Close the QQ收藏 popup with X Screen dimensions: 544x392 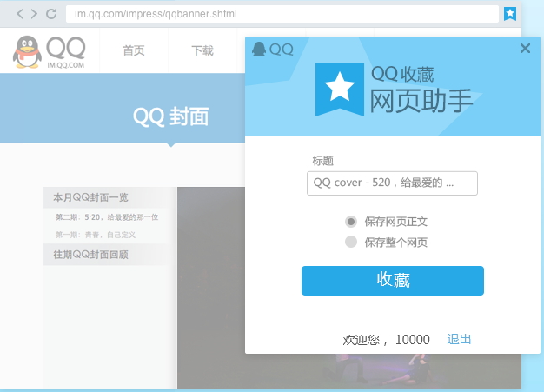[x=525, y=48]
